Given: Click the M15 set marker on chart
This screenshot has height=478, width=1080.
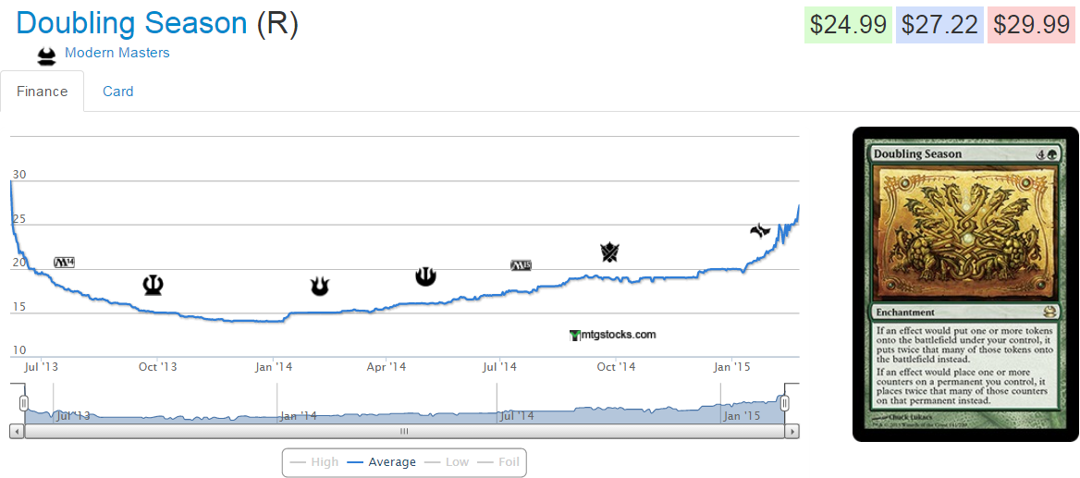Looking at the screenshot, I should click(x=522, y=265).
